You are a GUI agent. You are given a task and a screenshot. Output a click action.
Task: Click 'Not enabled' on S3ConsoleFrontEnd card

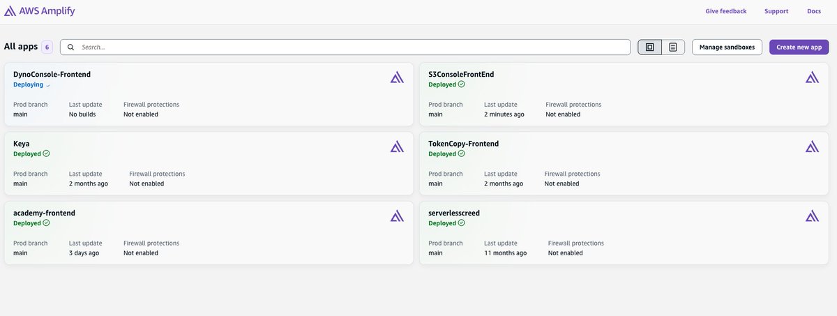pyautogui.click(x=563, y=114)
